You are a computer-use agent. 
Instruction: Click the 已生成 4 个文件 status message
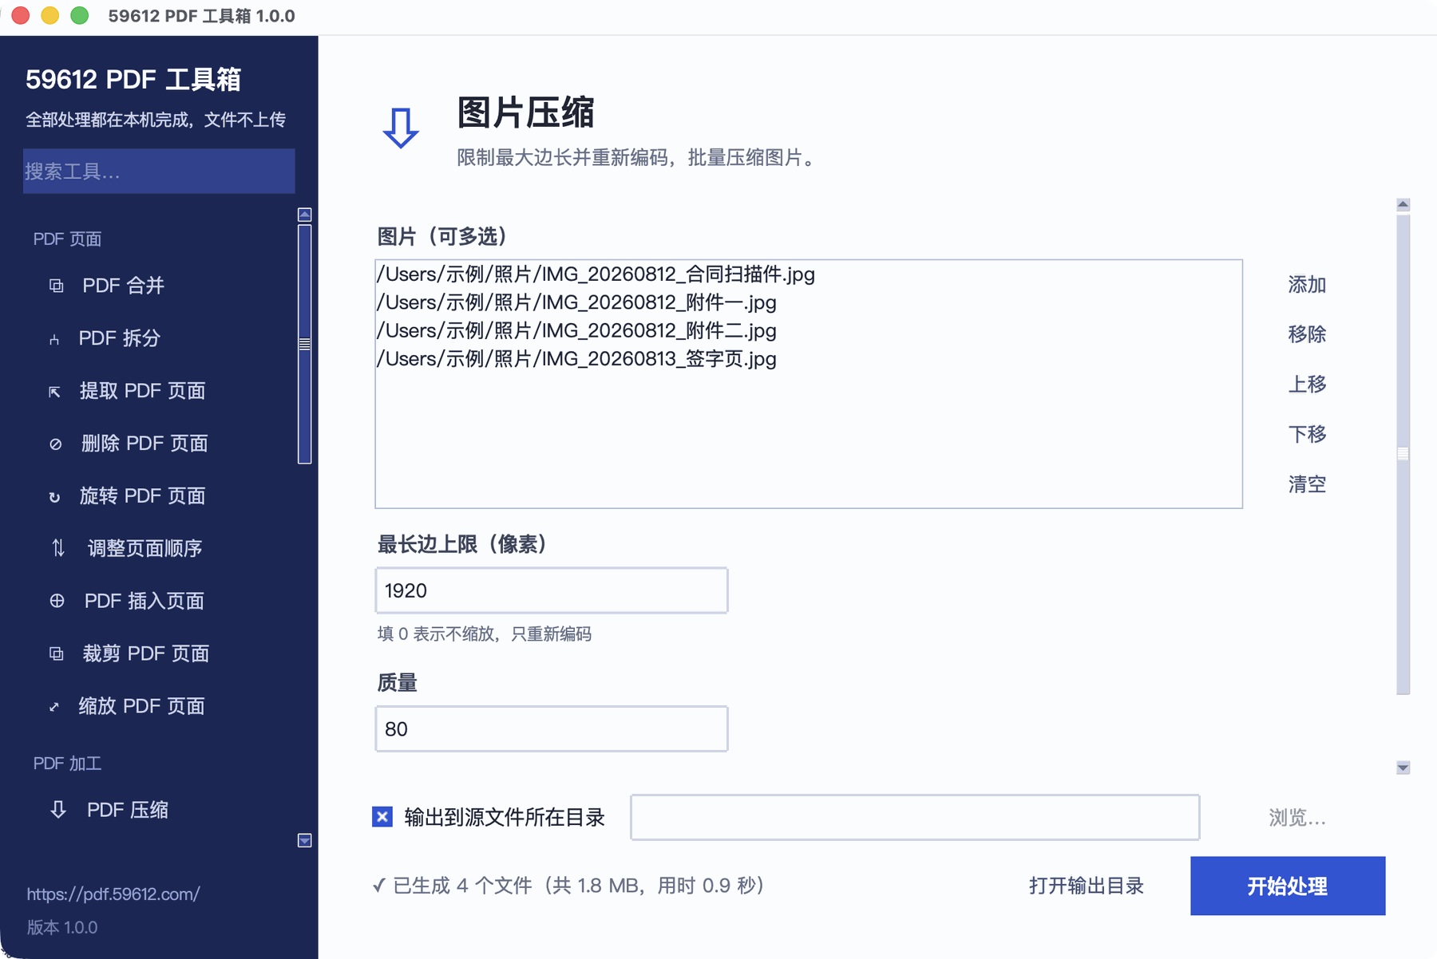pos(568,886)
